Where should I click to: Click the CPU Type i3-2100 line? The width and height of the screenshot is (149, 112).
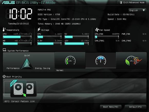coord(67,19)
